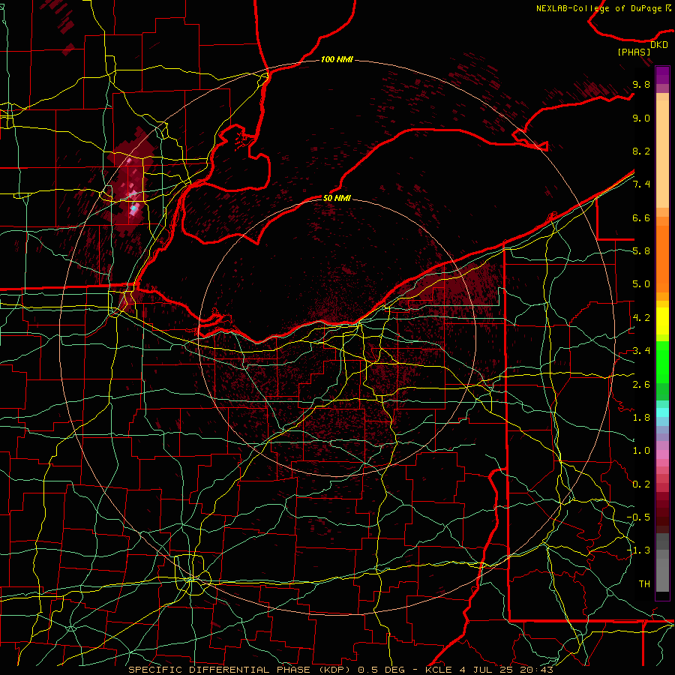Screen dimensions: 675x675
Task: Select the -0.5 scale value
Action: point(638,517)
